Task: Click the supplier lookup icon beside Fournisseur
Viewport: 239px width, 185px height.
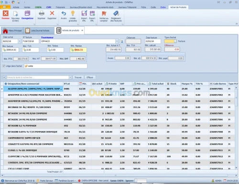Action: click(x=122, y=42)
